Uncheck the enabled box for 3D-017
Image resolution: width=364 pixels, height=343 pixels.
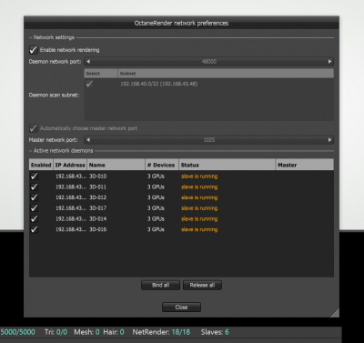35,208
